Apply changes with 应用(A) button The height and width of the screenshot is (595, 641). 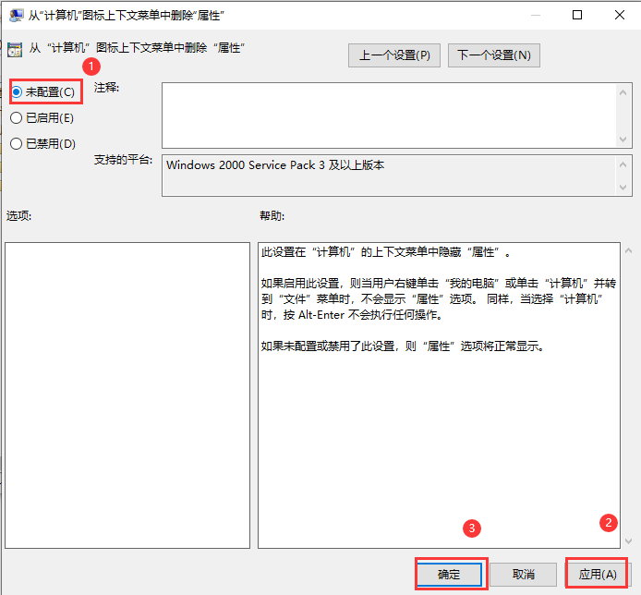598,574
